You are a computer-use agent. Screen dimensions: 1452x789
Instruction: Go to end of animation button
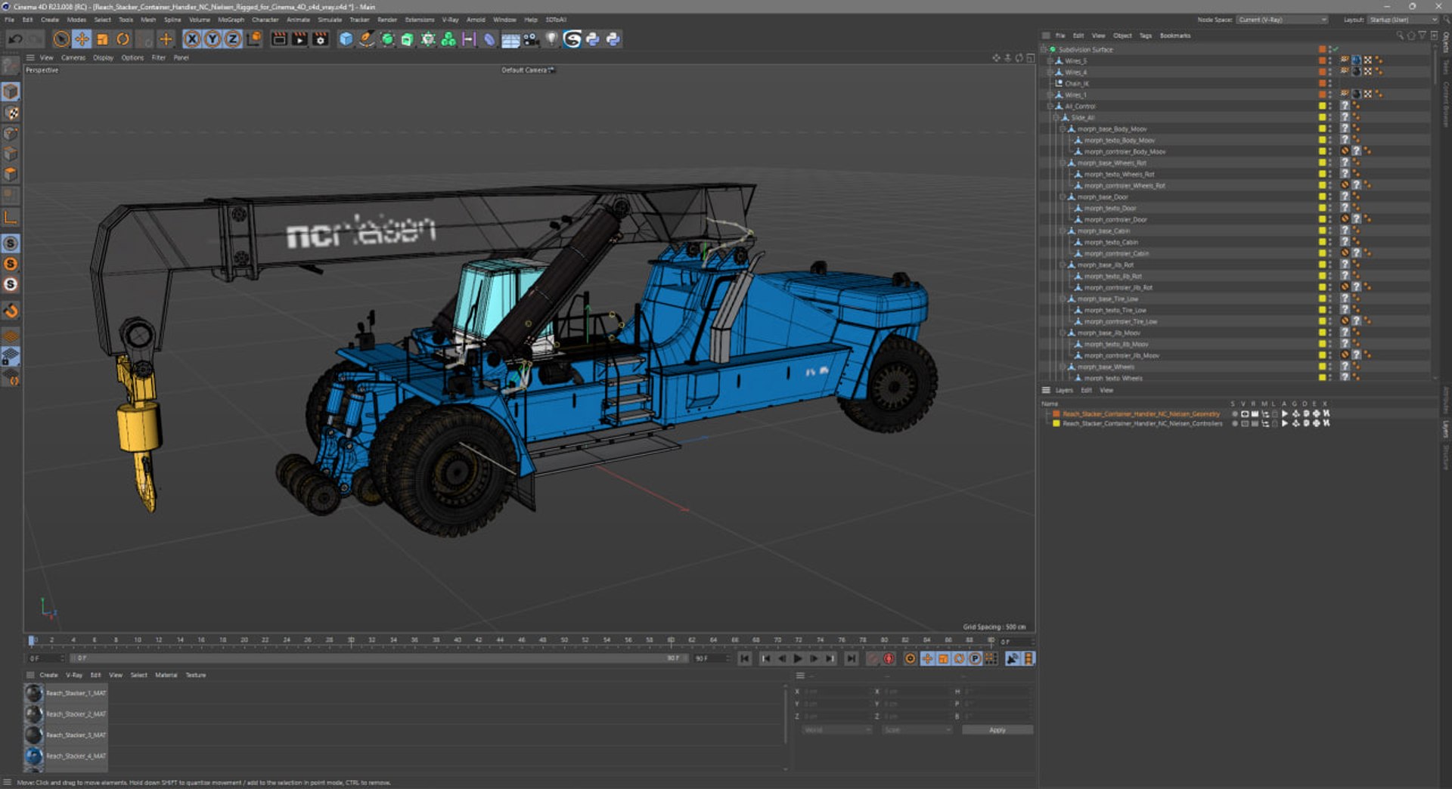point(852,659)
